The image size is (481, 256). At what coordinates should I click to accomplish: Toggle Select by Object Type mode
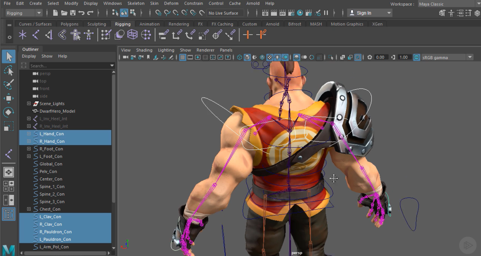(124, 13)
